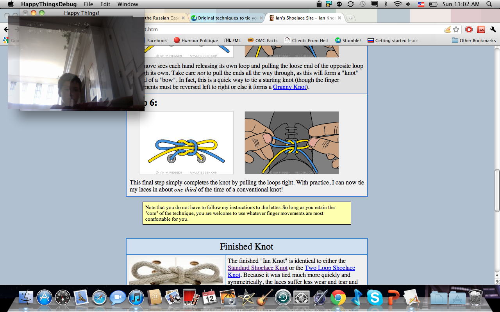Screen dimensions: 500x312
Task: Open the volume control in menu bar
Action: [x=408, y=4]
